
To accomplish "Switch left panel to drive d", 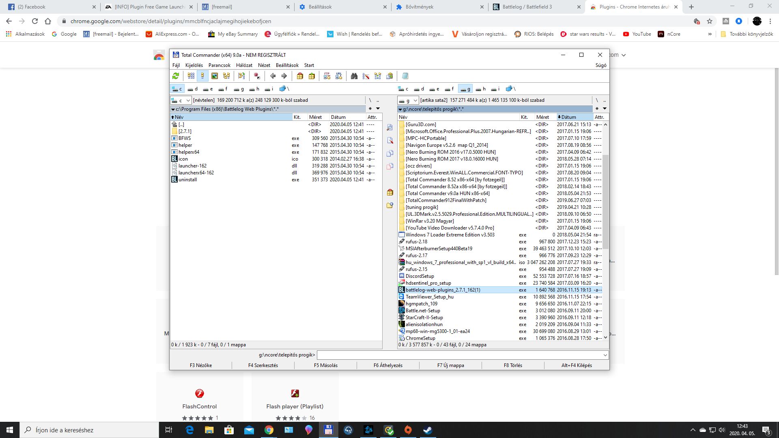I will [193, 89].
